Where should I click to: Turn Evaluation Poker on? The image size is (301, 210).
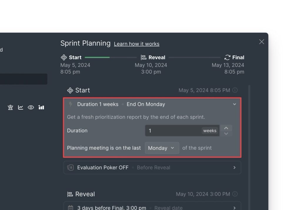(x=103, y=167)
